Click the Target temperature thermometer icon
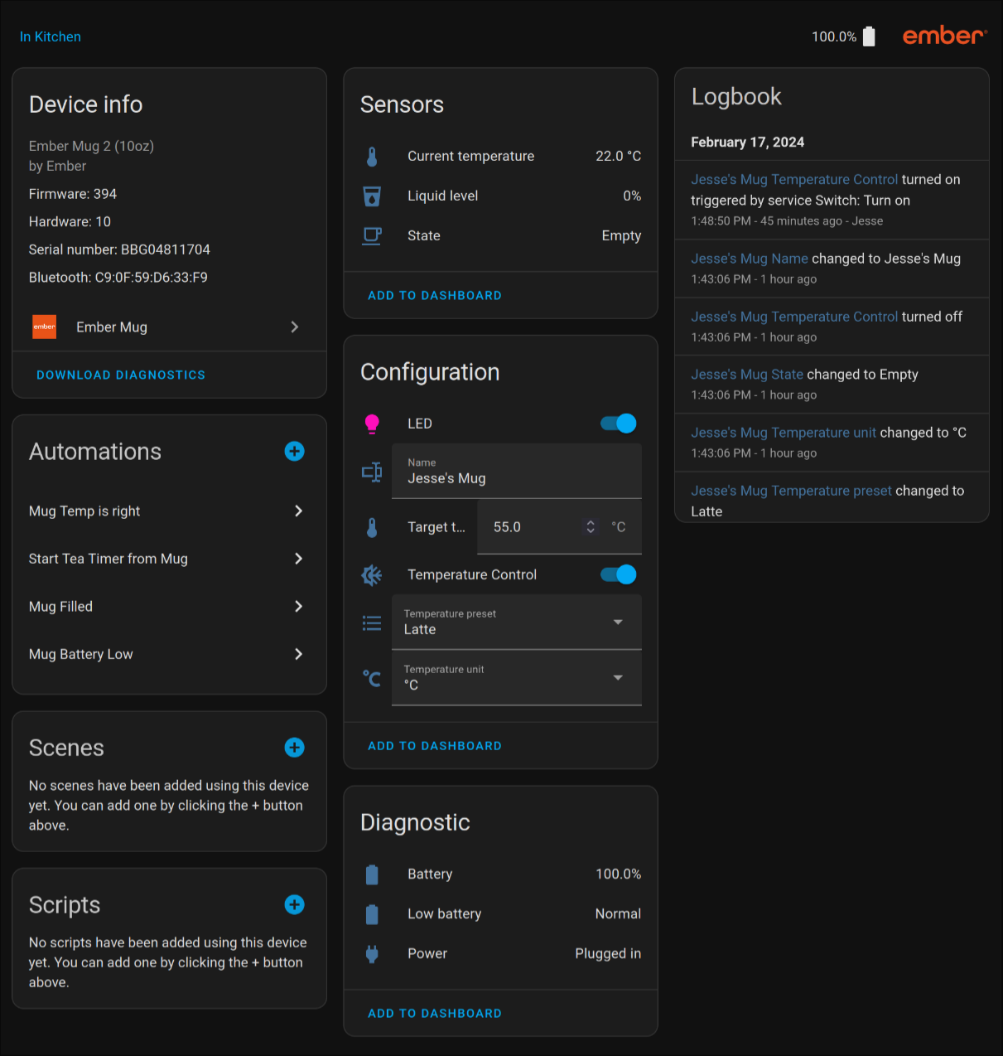Viewport: 1003px width, 1056px height. click(372, 527)
